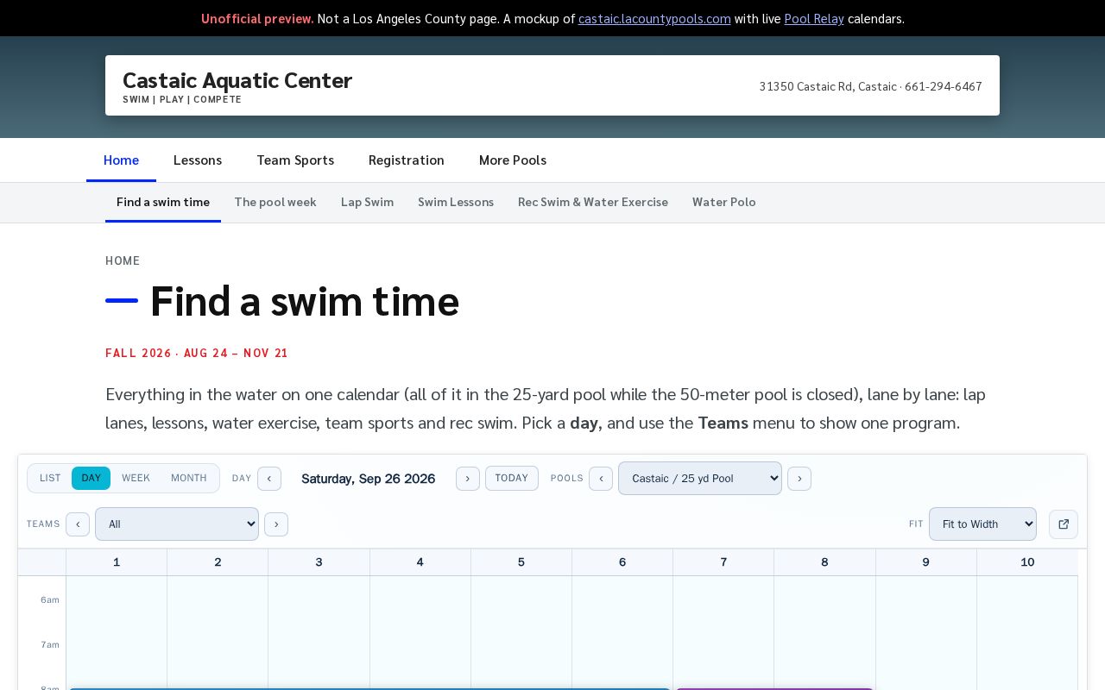
Task: Select the Water Polo tab
Action: pyautogui.click(x=724, y=202)
